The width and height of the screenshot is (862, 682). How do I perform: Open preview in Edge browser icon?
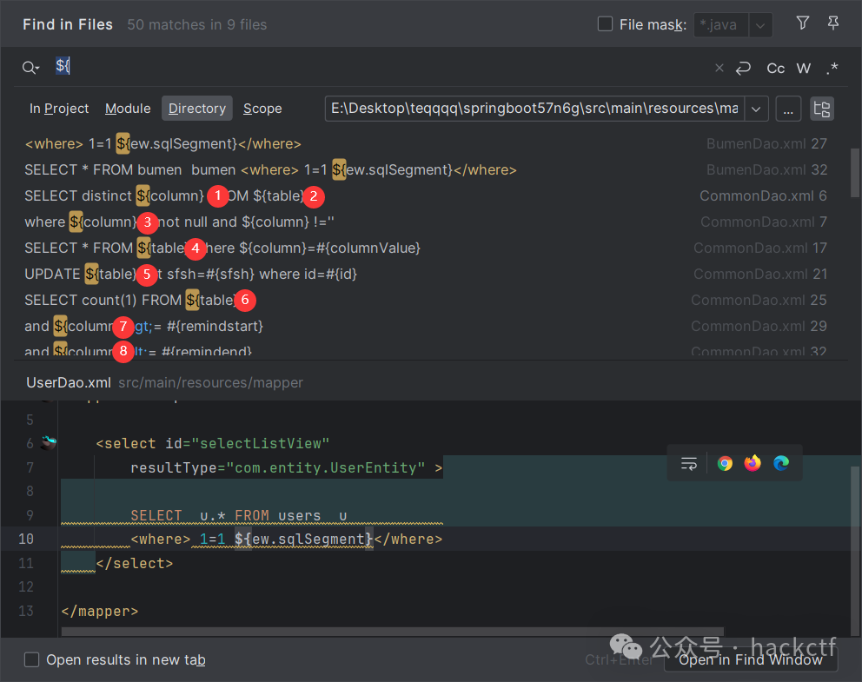pos(781,463)
